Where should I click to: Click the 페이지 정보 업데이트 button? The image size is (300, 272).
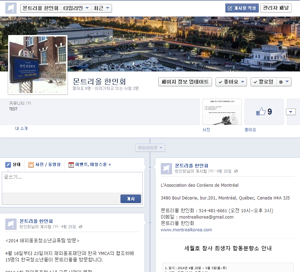coord(185,82)
